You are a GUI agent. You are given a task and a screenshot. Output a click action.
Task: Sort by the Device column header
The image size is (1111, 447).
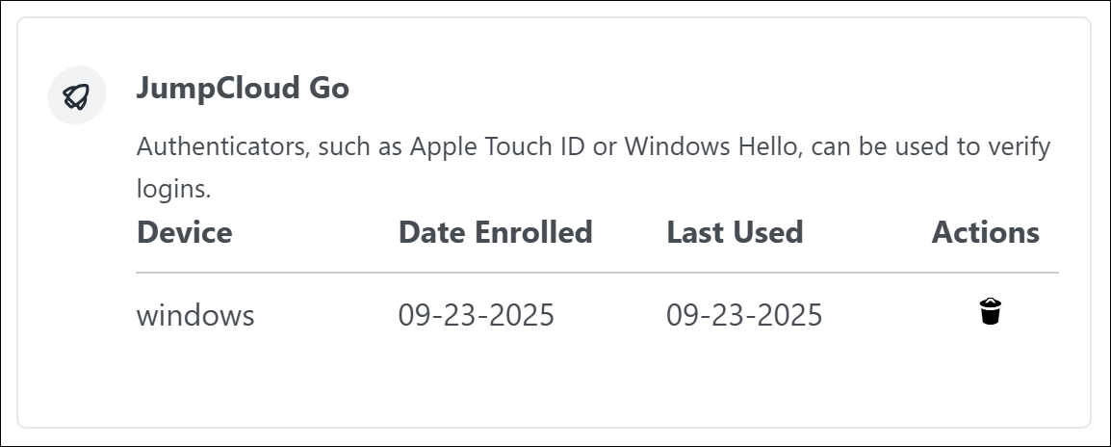click(x=184, y=232)
